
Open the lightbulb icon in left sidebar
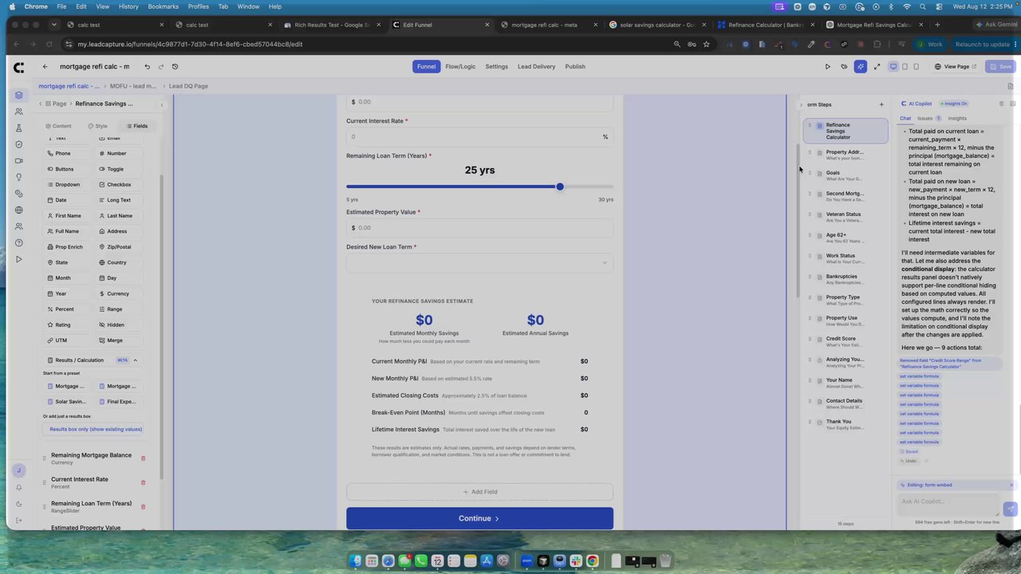[19, 177]
